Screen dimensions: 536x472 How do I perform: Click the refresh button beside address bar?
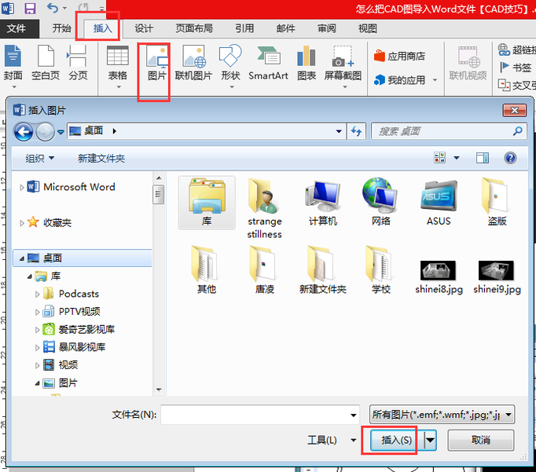coord(357,131)
